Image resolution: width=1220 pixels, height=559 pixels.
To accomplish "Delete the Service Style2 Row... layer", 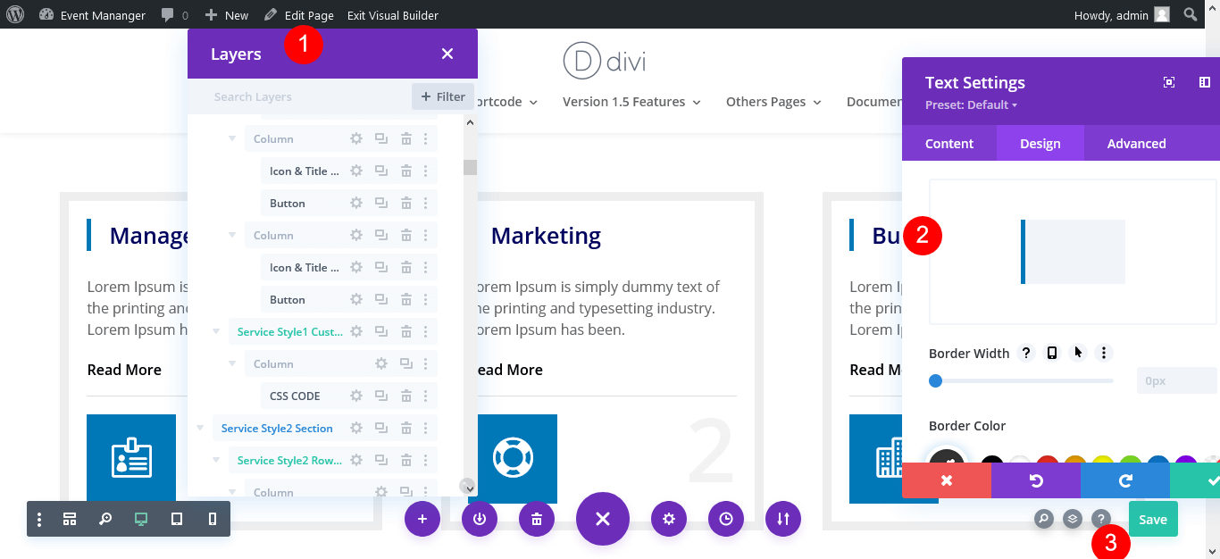I will point(405,460).
